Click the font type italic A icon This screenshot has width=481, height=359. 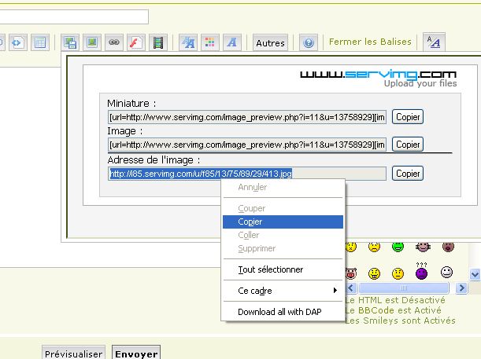click(x=232, y=42)
